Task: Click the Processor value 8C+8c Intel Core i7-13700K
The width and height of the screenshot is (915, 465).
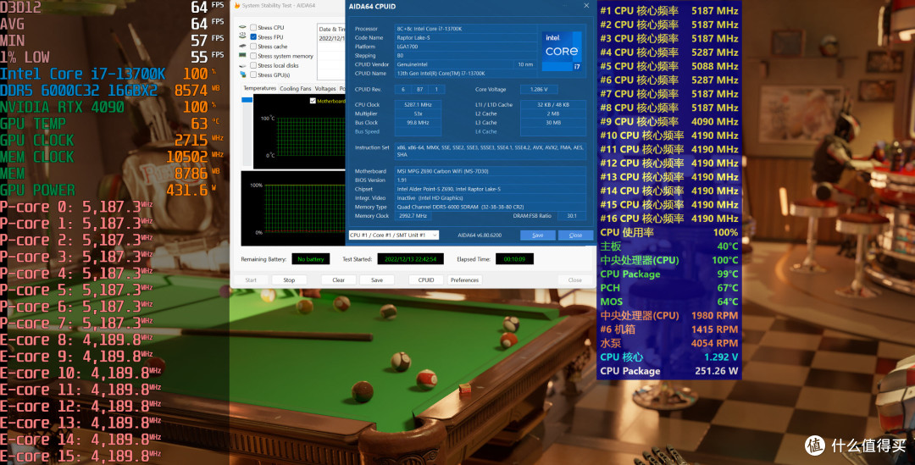Action: coord(467,29)
